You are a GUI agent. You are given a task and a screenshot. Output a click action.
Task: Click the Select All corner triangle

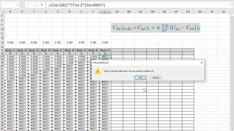tap(2, 12)
